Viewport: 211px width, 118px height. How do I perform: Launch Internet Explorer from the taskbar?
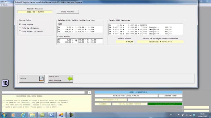click(x=23, y=115)
